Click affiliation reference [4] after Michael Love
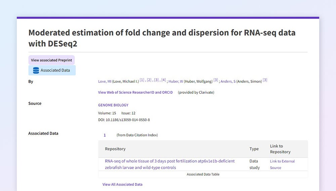This screenshot has width=336, height=191. tap(164, 80)
